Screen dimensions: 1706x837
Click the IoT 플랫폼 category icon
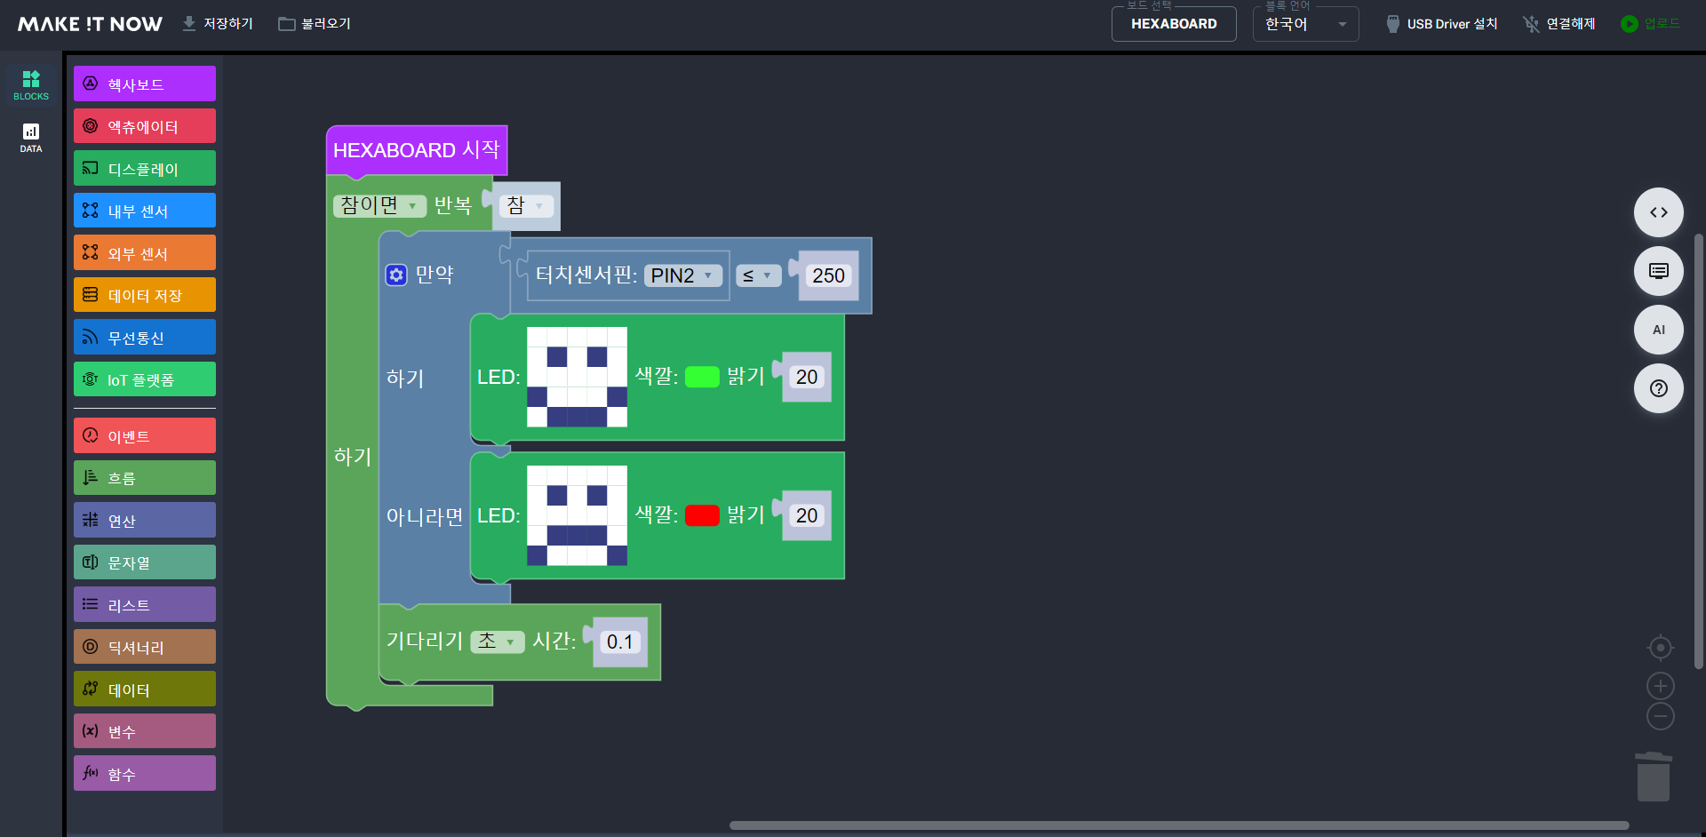click(x=91, y=379)
